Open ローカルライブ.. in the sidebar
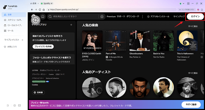Image resolution: width=205 pixels, height=110 pixels. pyautogui.click(x=14, y=25)
